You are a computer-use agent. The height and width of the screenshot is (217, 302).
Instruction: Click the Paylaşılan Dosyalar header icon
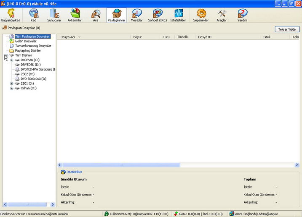5,28
